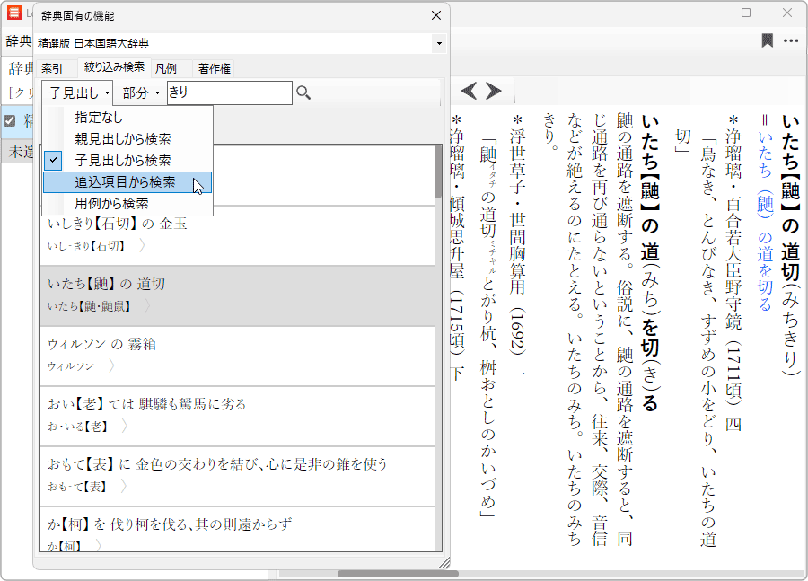Go back with the left arrow
The height and width of the screenshot is (581, 808).
point(469,91)
